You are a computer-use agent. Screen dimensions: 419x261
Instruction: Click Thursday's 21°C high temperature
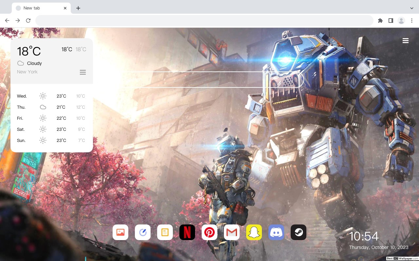(61, 107)
